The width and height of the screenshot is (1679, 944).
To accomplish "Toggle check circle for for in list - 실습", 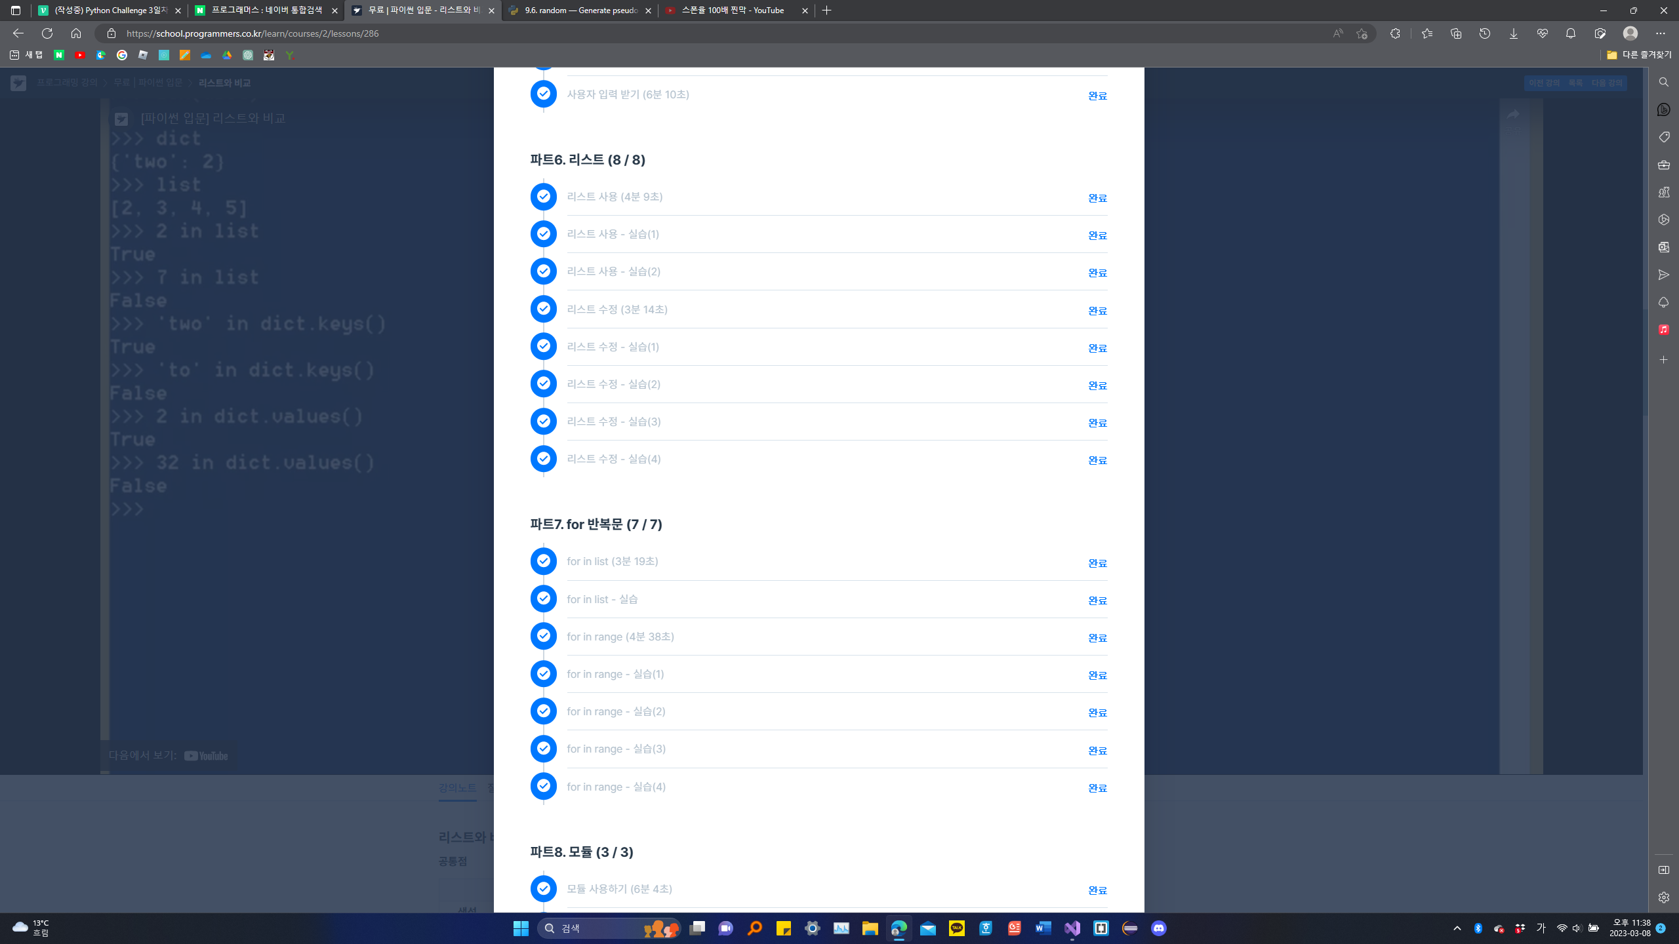I will click(544, 599).
